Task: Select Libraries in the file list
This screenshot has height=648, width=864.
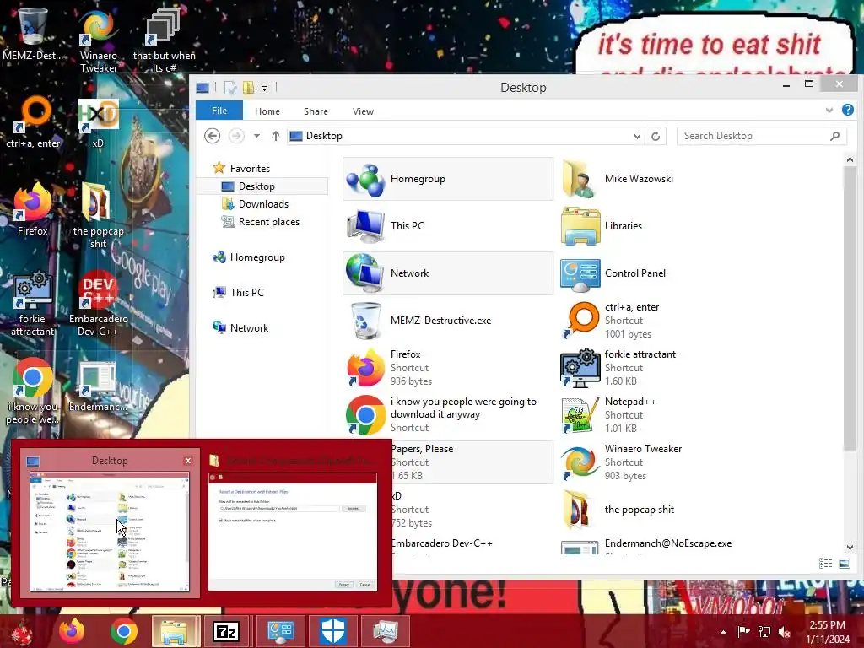Action: 661,226
